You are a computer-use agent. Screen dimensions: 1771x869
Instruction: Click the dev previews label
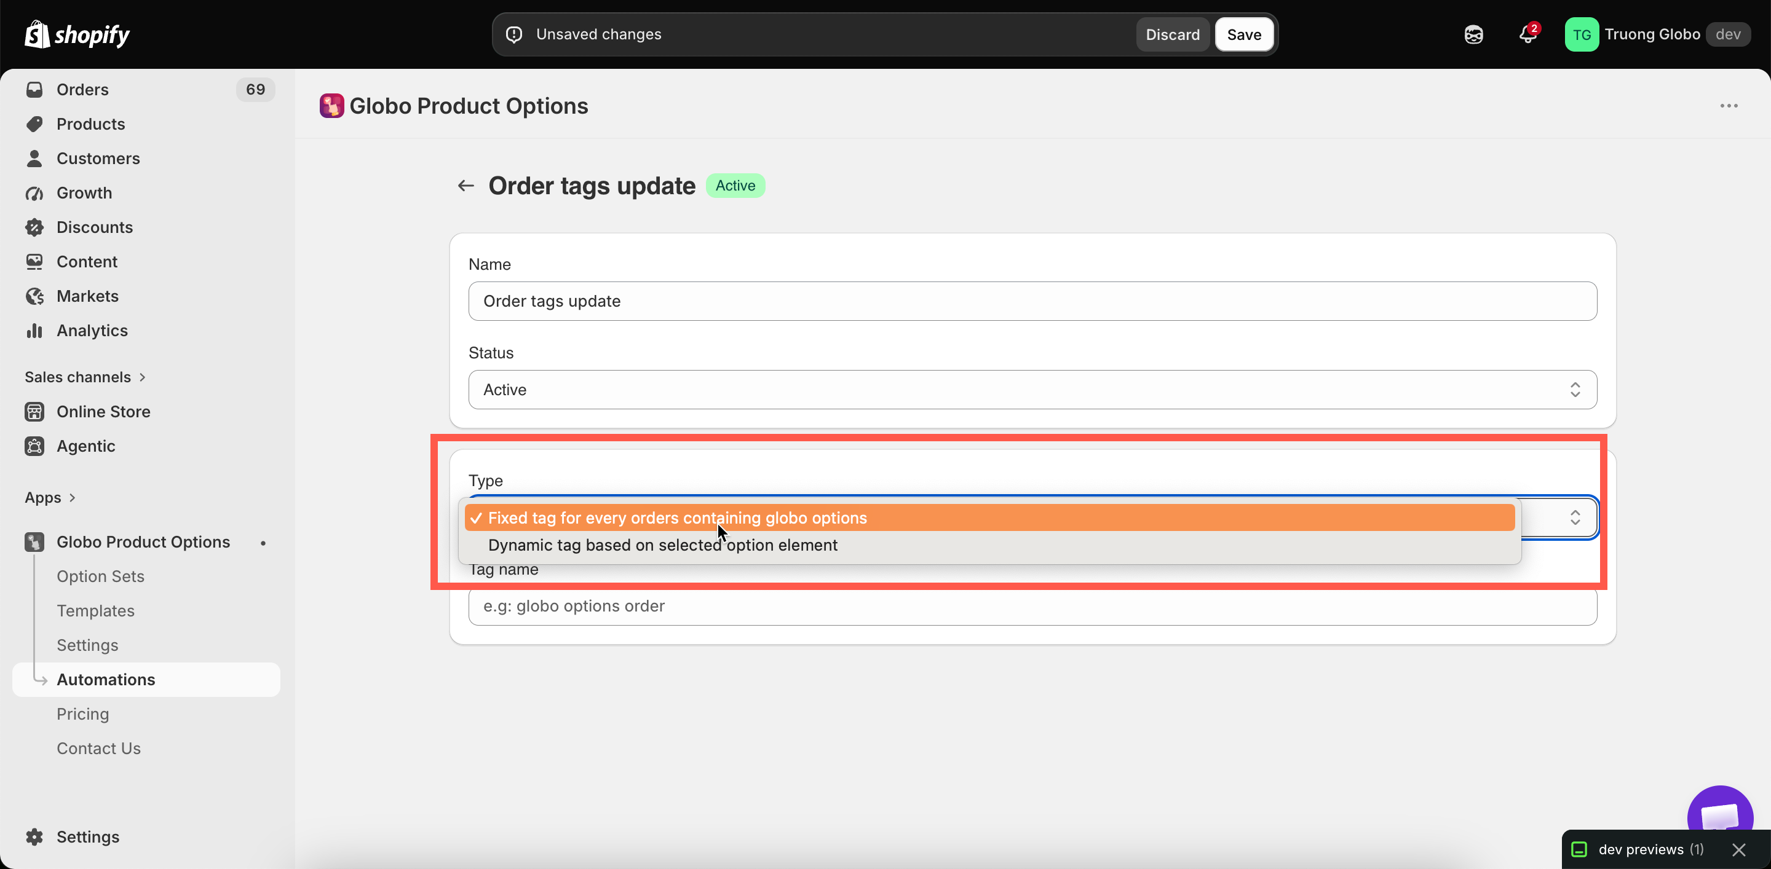[1641, 850]
